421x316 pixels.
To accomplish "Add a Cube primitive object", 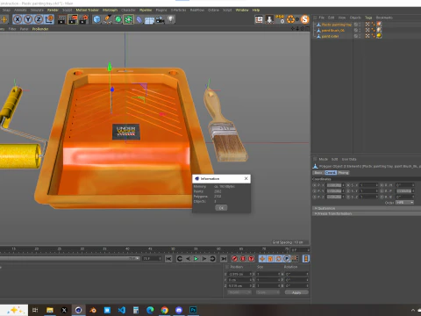I will click(96, 19).
